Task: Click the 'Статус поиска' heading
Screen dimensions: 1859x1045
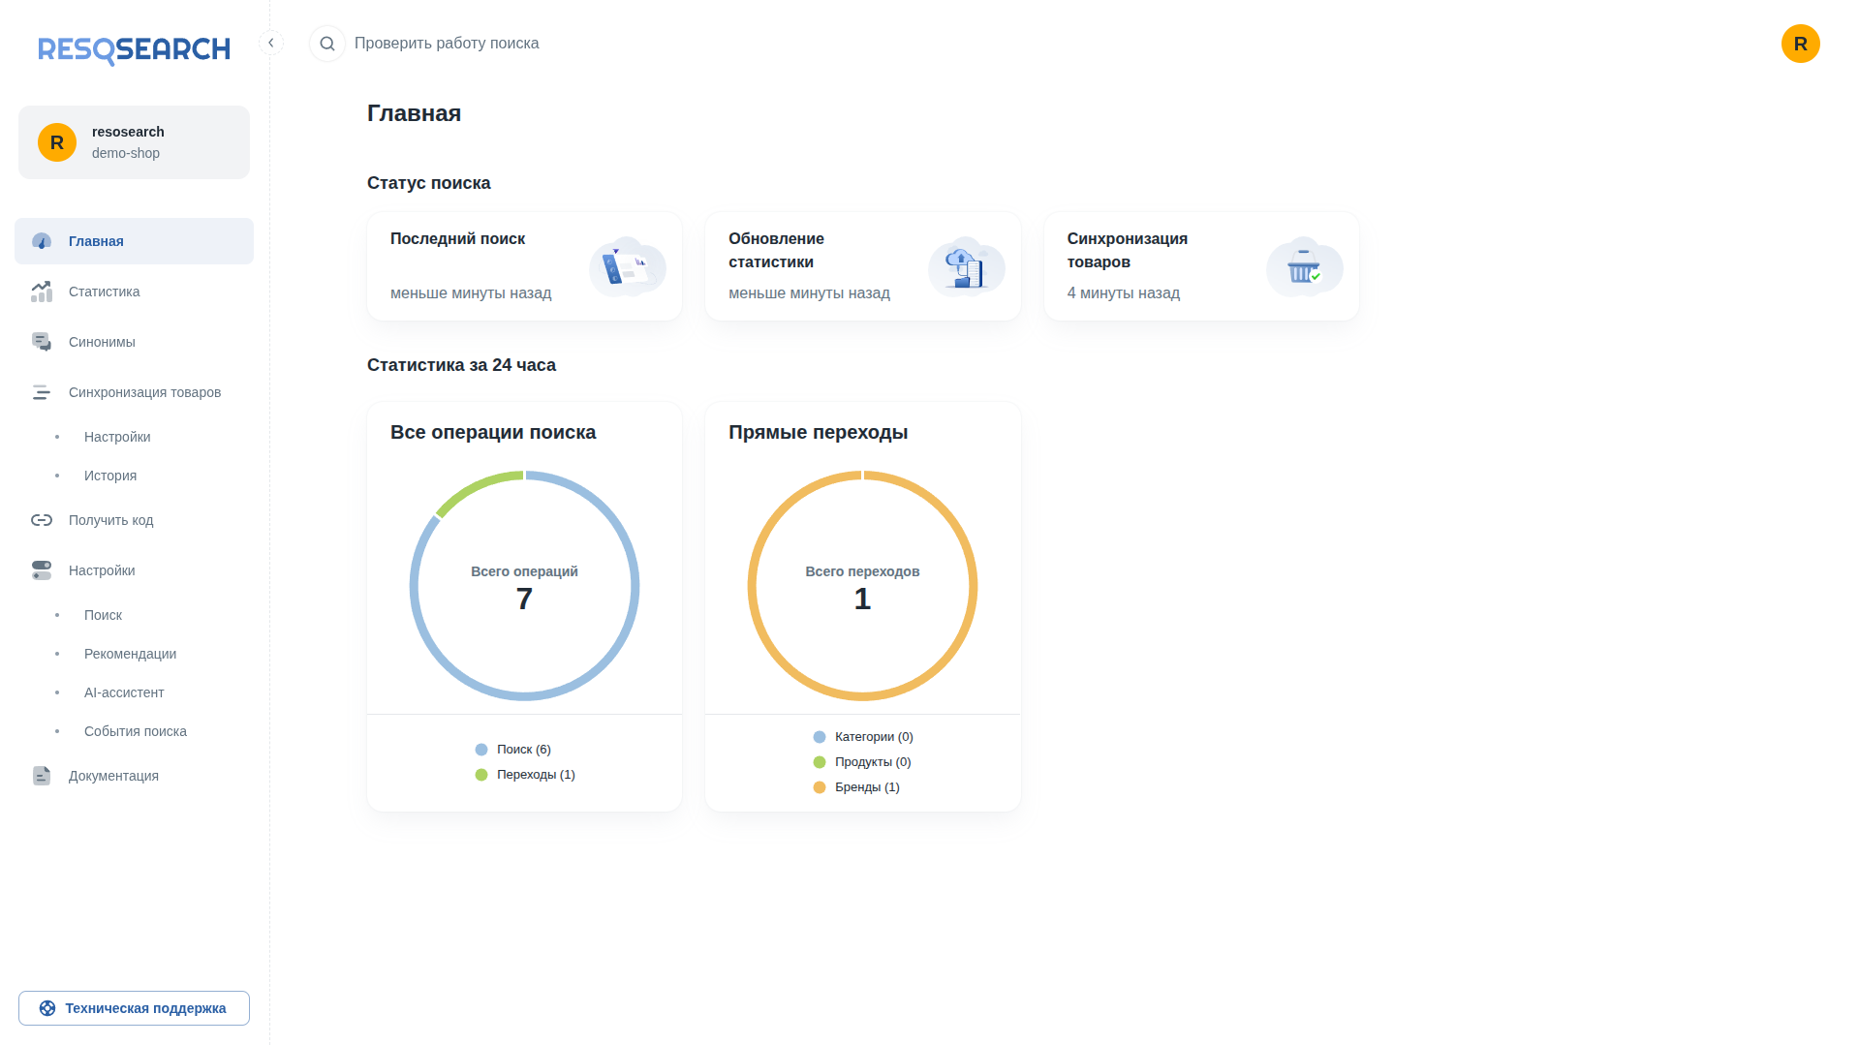Action: 428,183
